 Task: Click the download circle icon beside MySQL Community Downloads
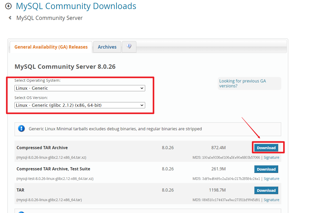point(9,6)
